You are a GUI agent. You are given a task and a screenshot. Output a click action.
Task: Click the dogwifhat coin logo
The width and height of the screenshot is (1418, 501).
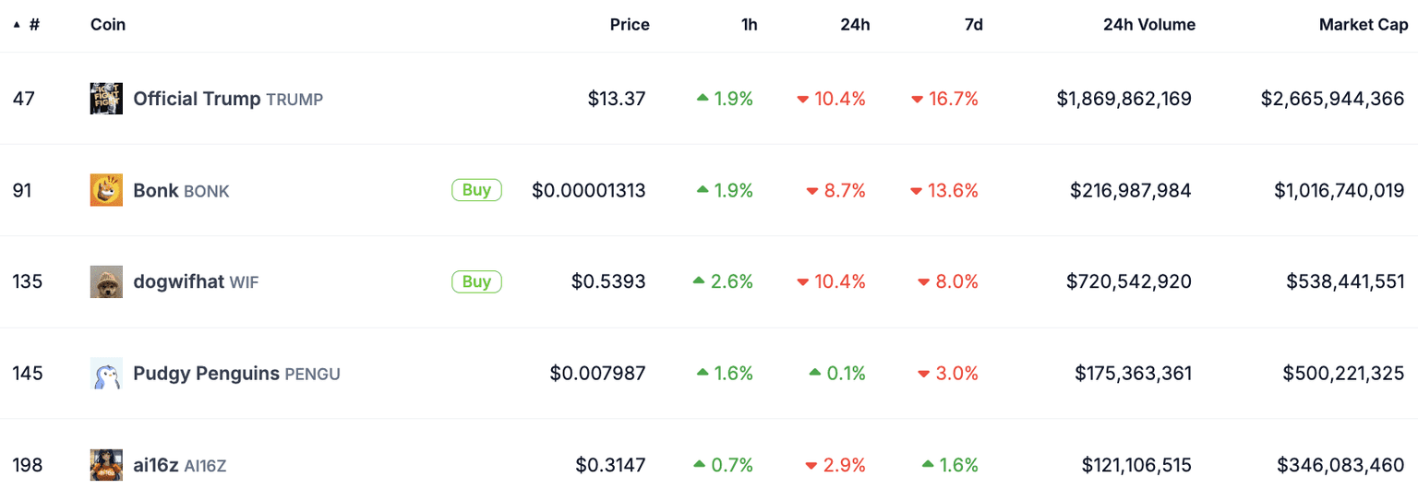tap(106, 281)
